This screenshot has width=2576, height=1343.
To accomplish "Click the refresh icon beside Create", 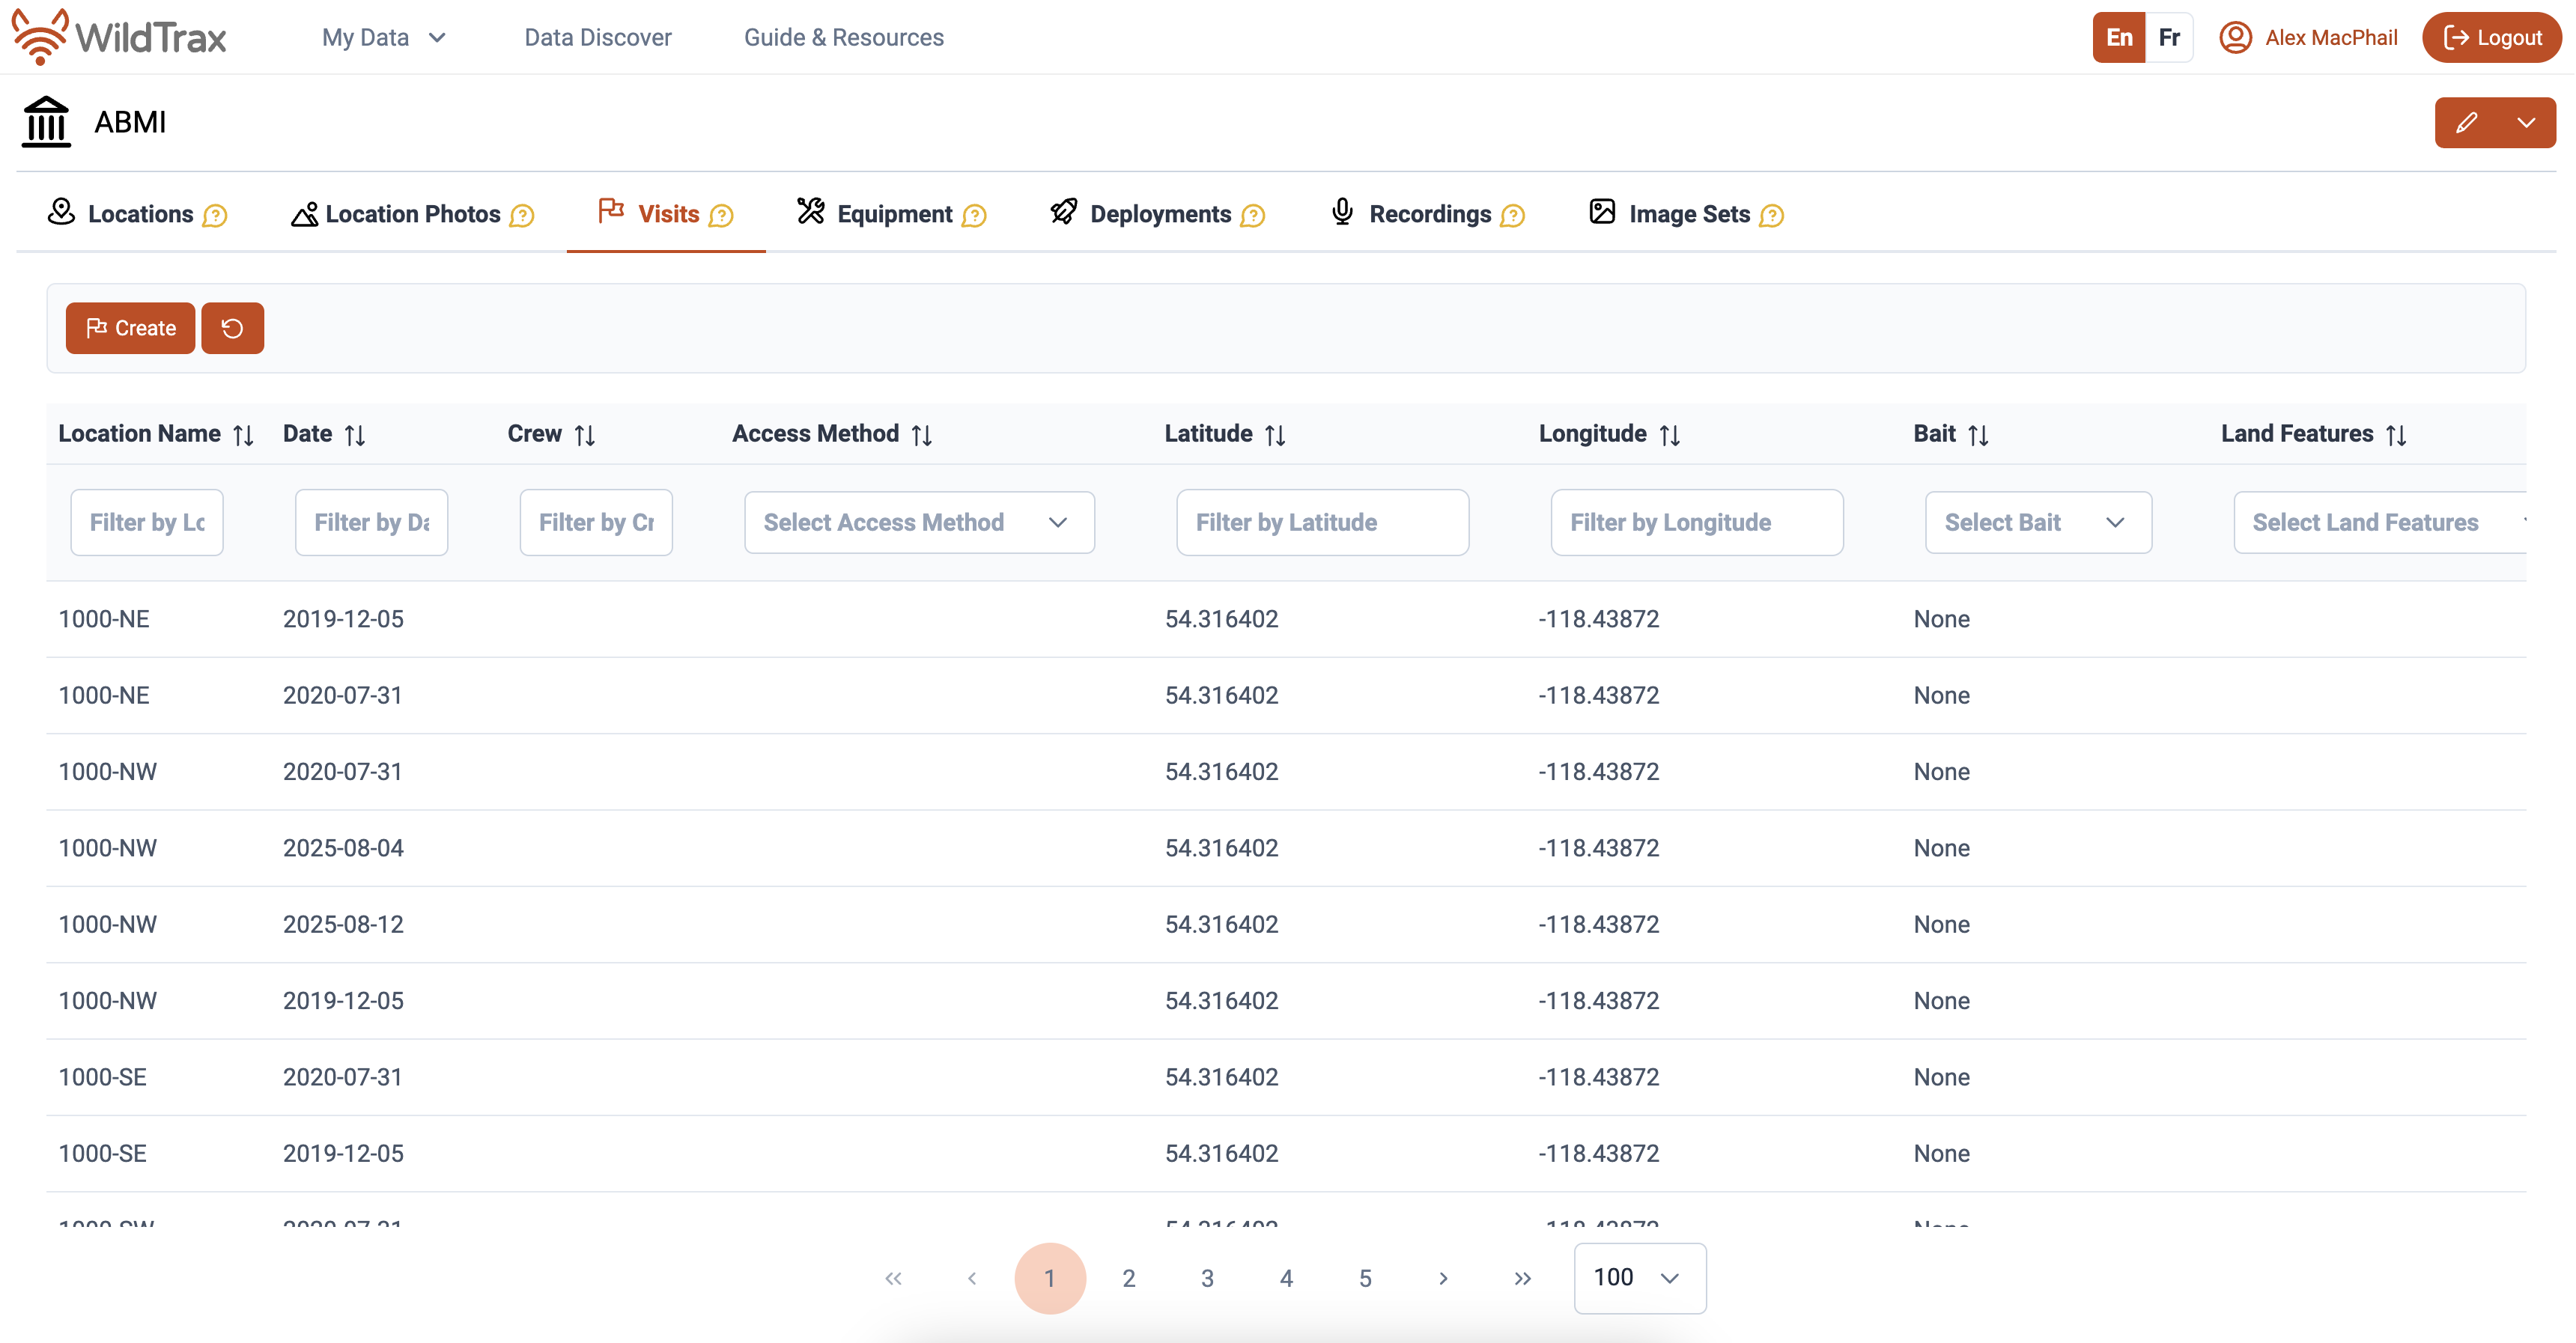I will [x=232, y=328].
